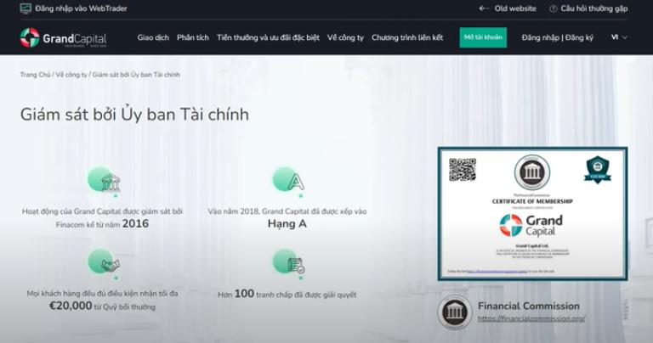Expand Tiền thưởng và ưu đãi đặc biệt
653x343 pixels.
269,37
